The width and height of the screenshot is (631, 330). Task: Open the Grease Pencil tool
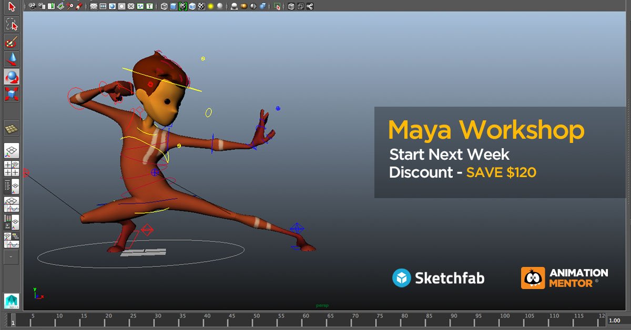tap(79, 6)
